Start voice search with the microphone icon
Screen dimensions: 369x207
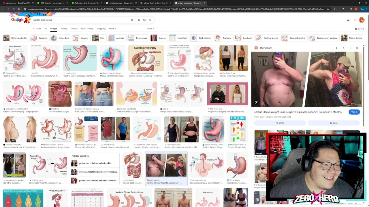139,20
